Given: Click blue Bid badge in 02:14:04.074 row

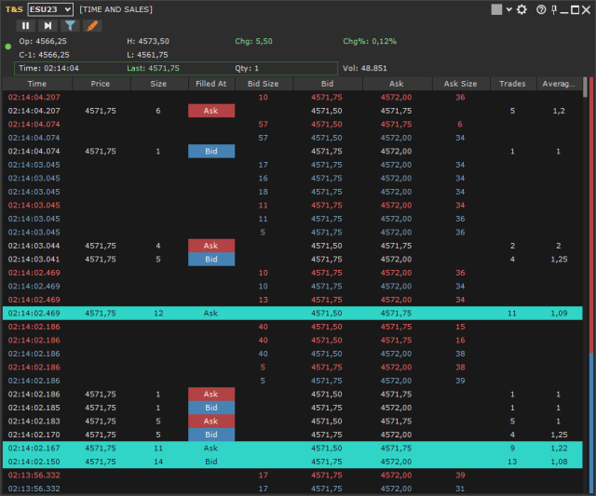Looking at the screenshot, I should coord(211,151).
